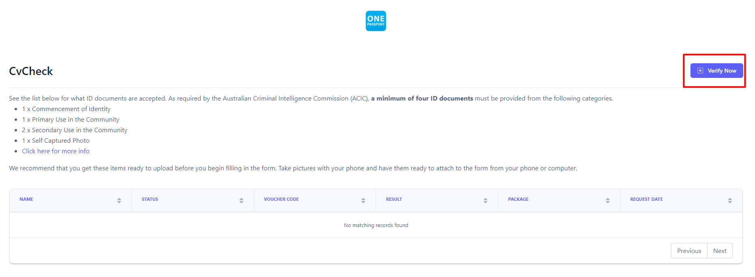
Task: Click the plus icon inside Verify Now button
Action: coord(700,70)
